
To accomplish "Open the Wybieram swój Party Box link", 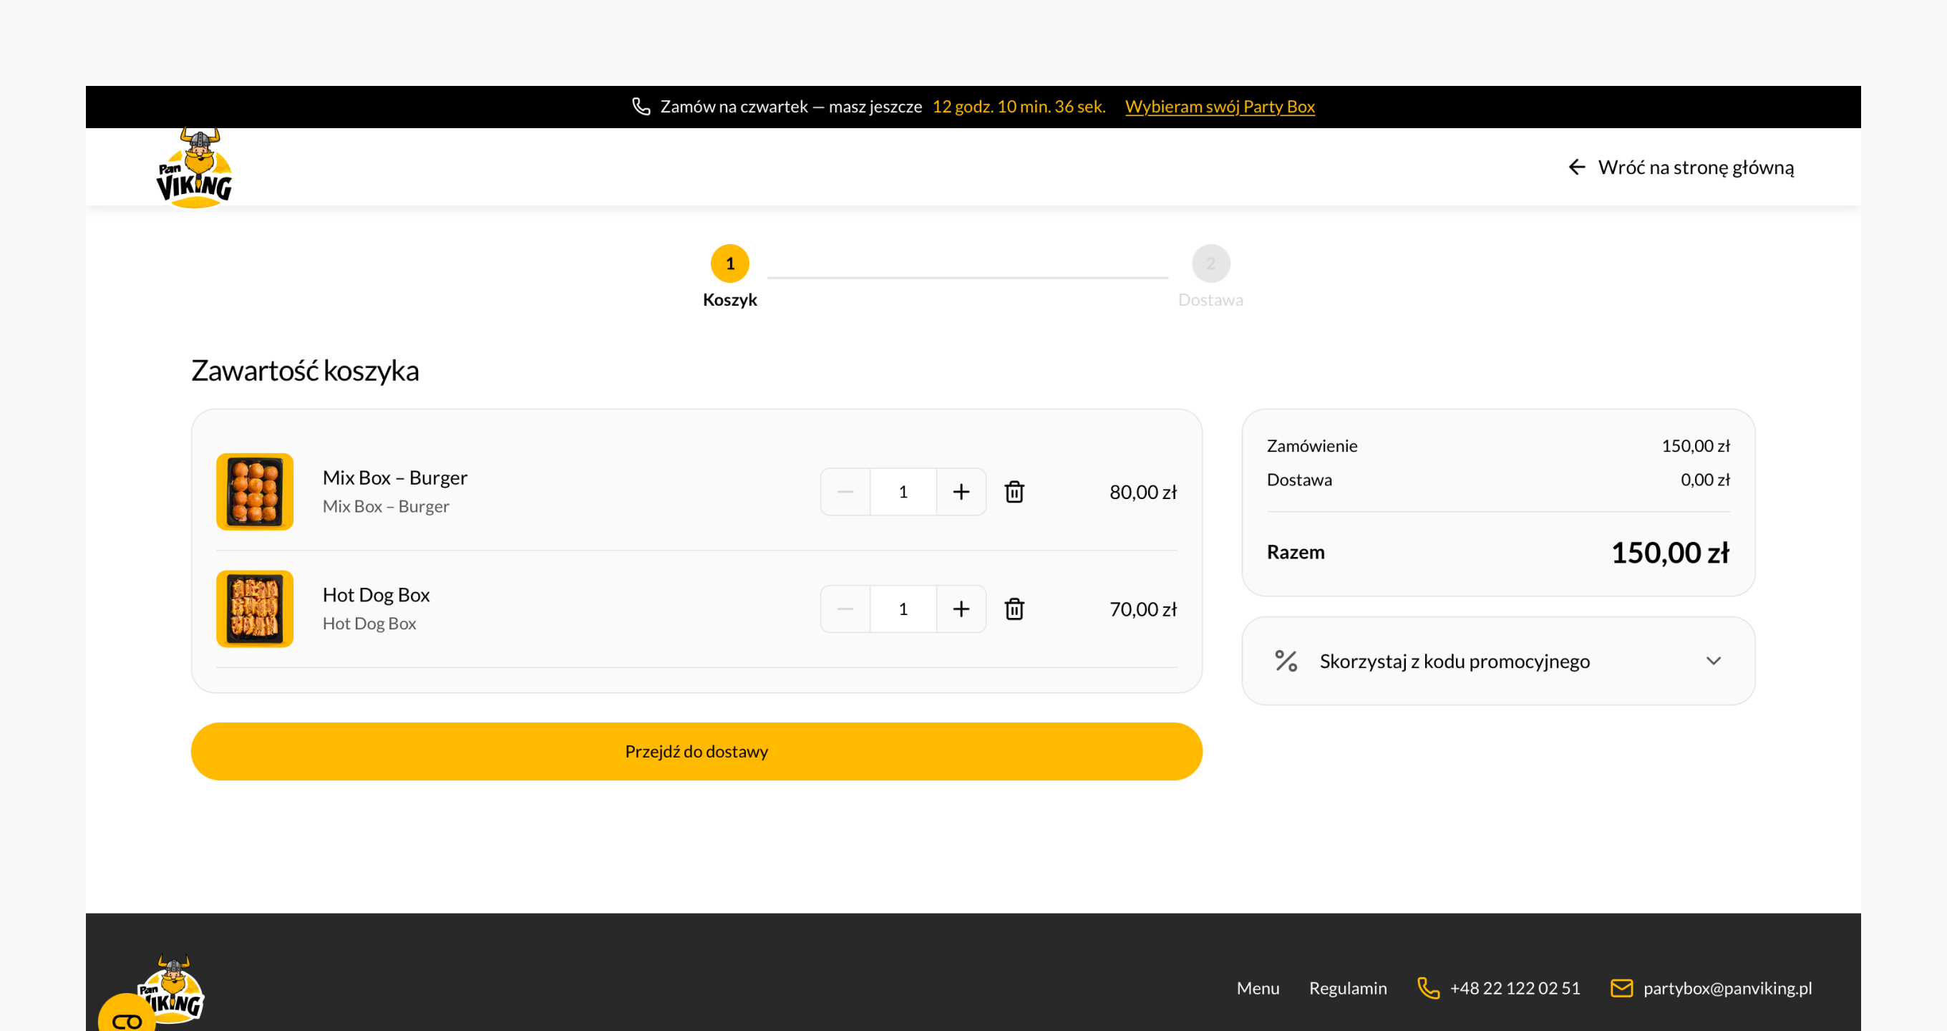I will click(x=1220, y=107).
